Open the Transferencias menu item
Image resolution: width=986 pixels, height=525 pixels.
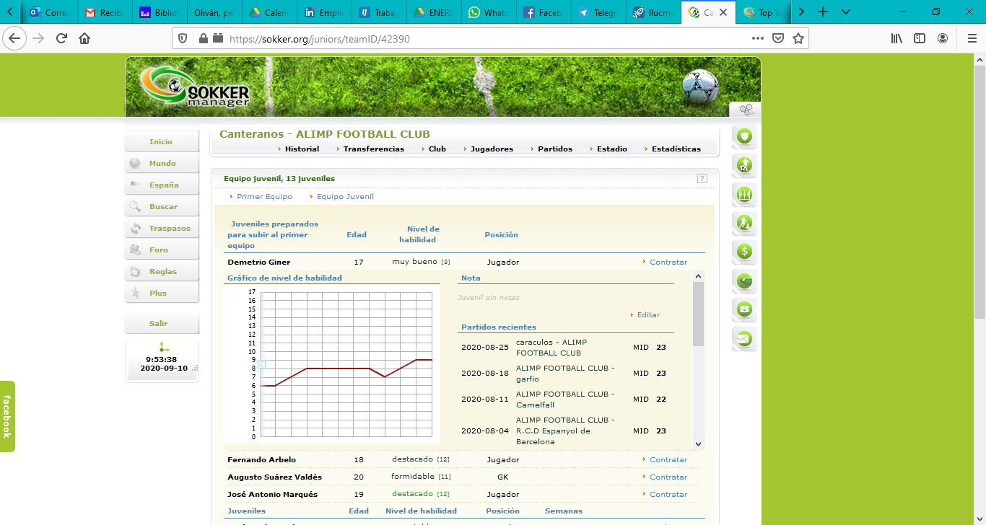373,149
